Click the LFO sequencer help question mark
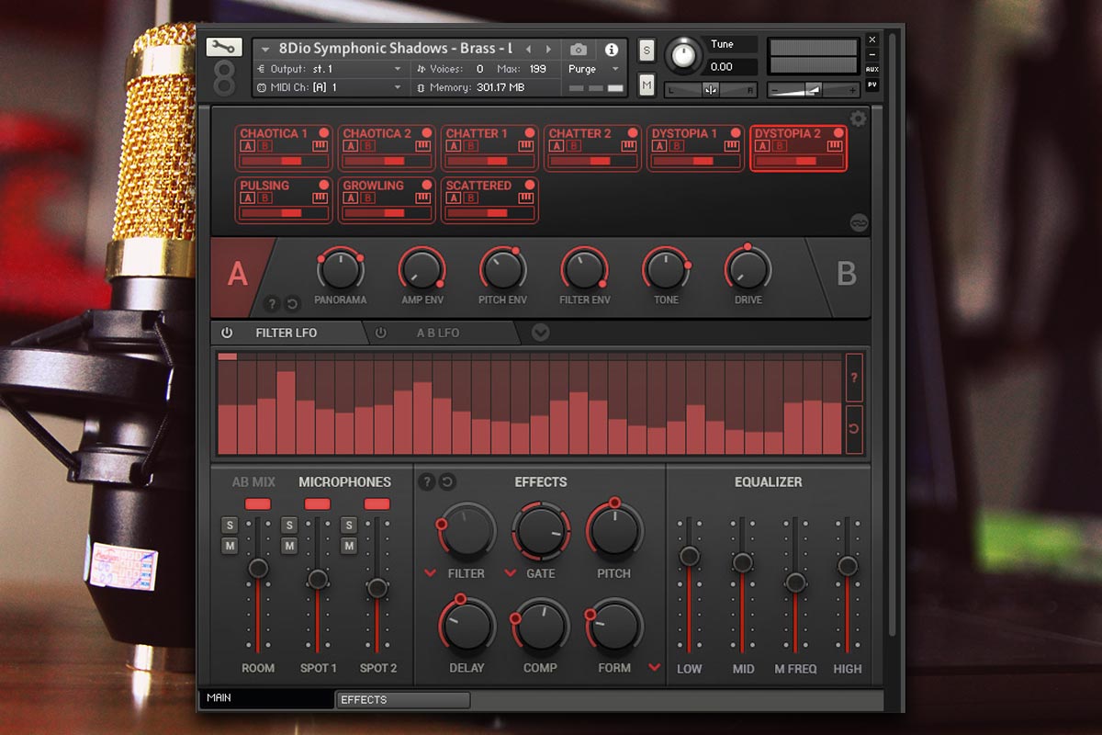The width and height of the screenshot is (1102, 735). pyautogui.click(x=854, y=378)
